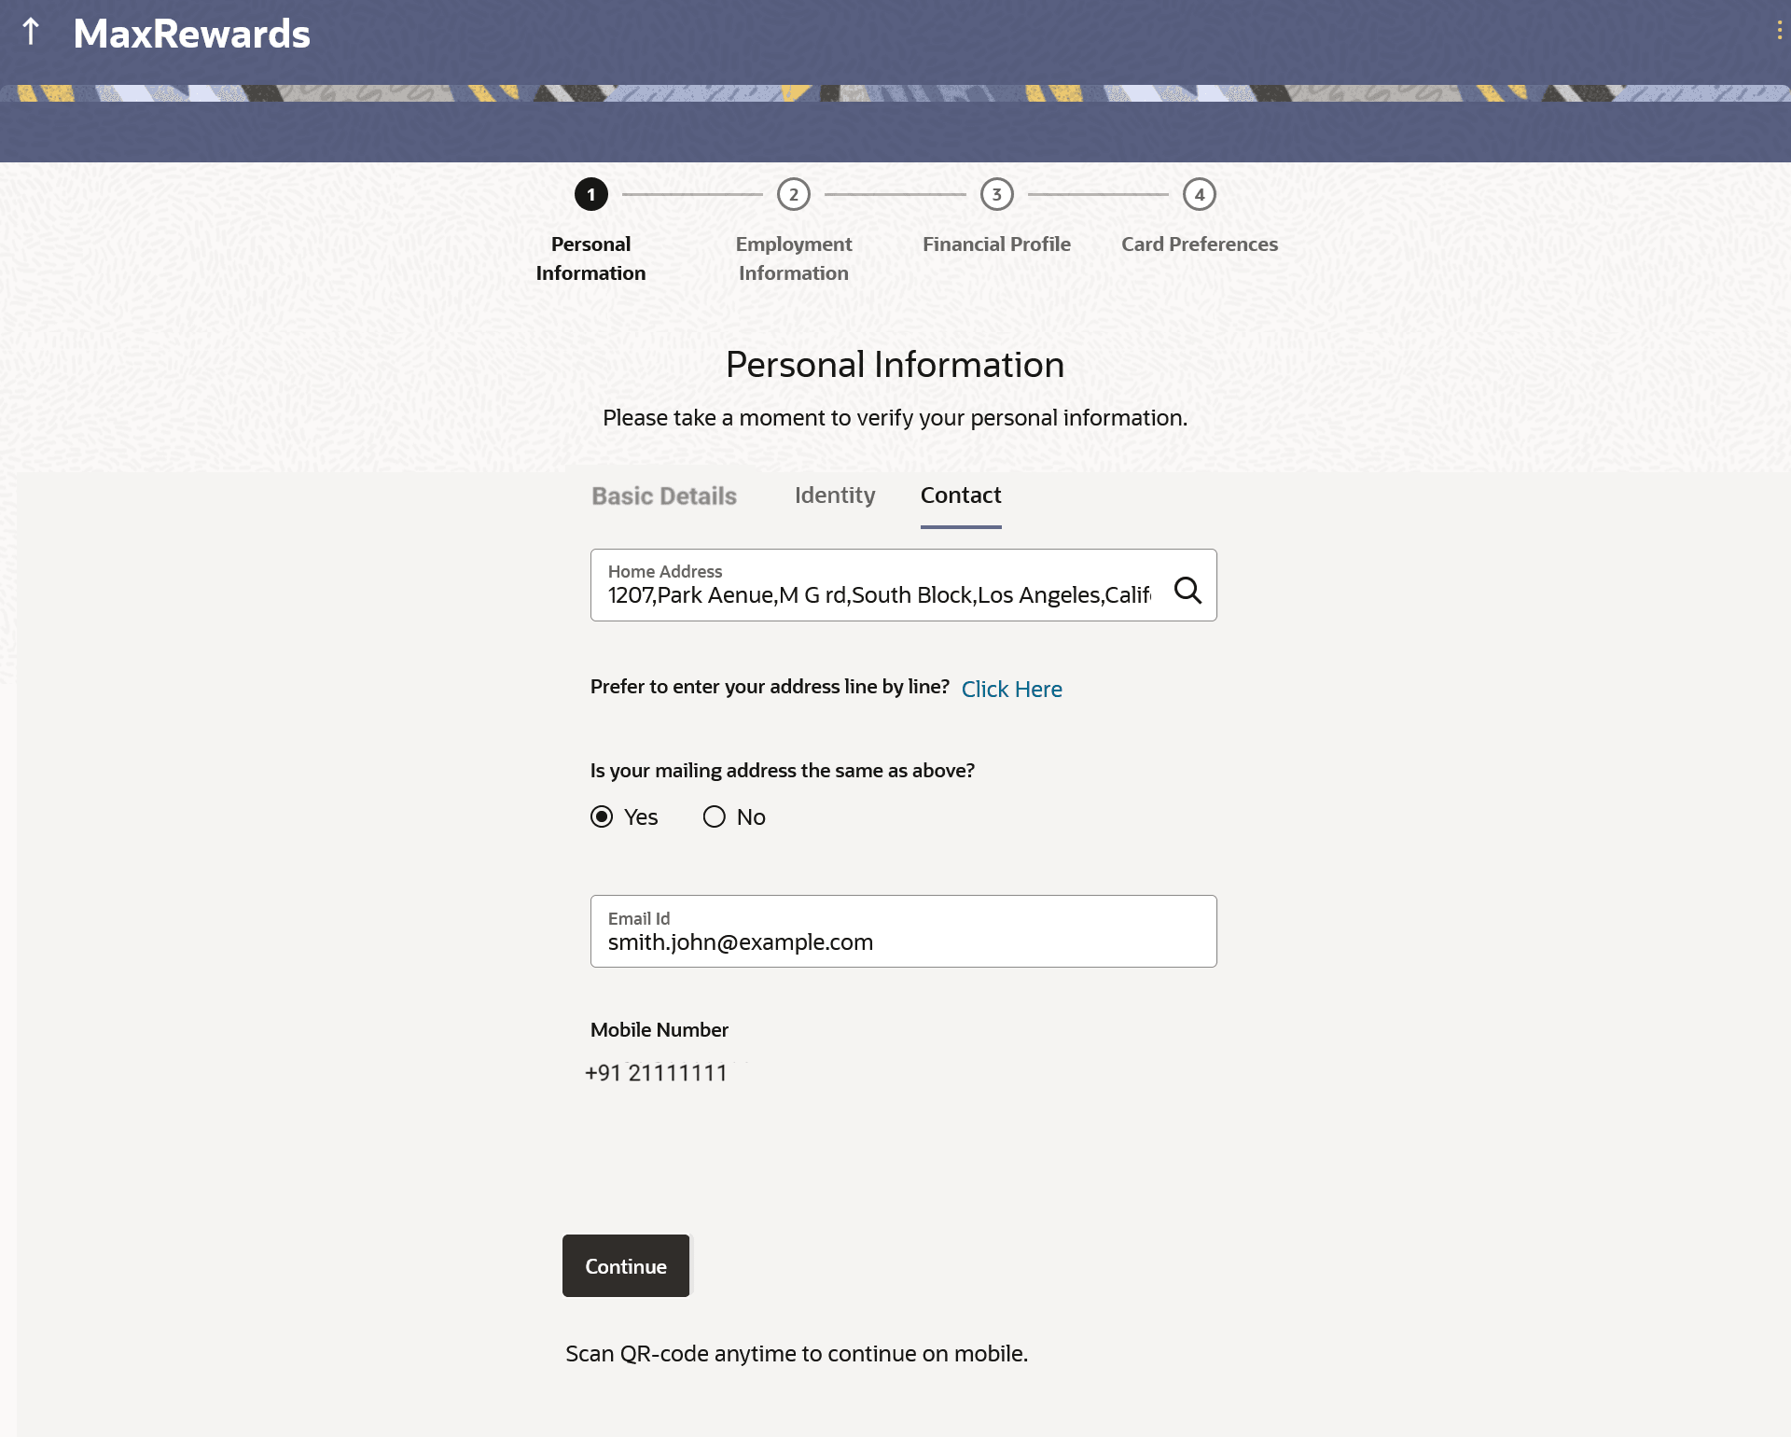This screenshot has height=1437, width=1791.
Task: Click the back arrow icon beside MaxRewards
Action: click(x=31, y=33)
